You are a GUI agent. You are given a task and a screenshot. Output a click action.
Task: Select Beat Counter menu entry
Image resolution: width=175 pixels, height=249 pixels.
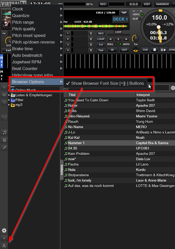(x=37, y=68)
